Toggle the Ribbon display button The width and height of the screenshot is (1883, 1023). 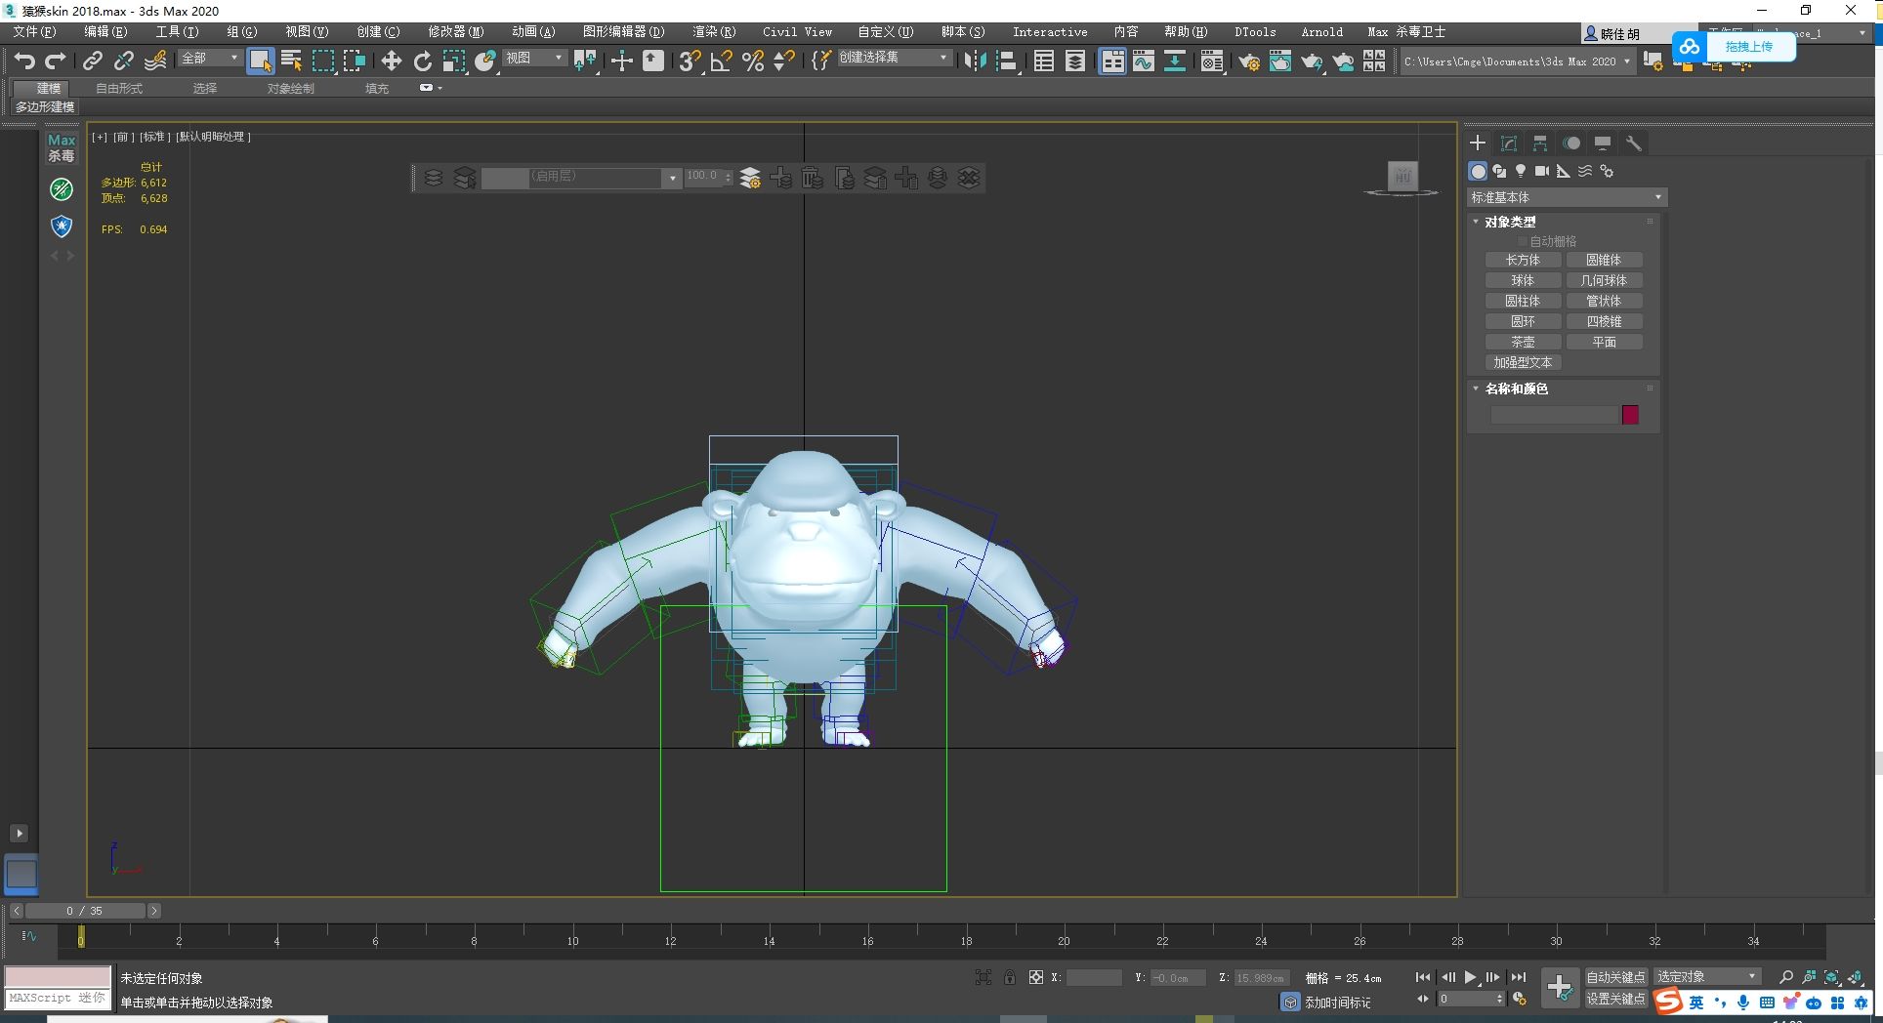(1112, 61)
